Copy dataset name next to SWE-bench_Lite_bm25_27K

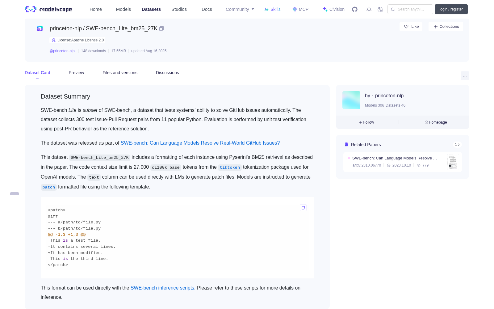[x=161, y=28]
